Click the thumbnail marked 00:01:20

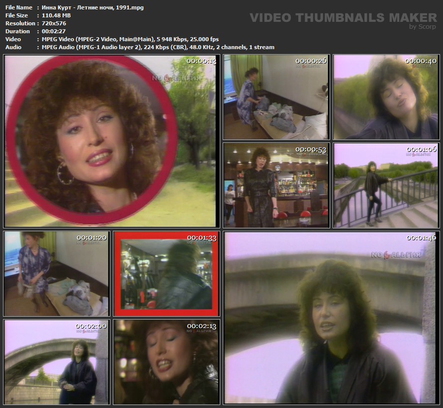tap(56, 273)
